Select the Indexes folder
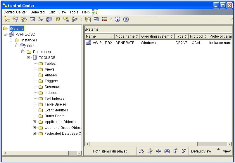 pyautogui.click(x=48, y=92)
